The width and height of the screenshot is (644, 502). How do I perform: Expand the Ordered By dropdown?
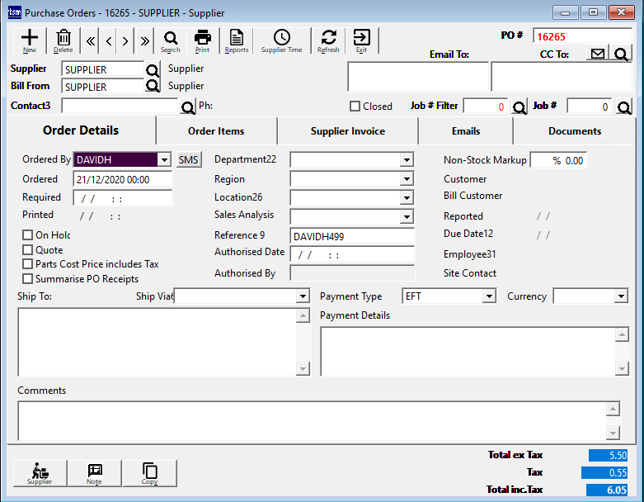[164, 160]
